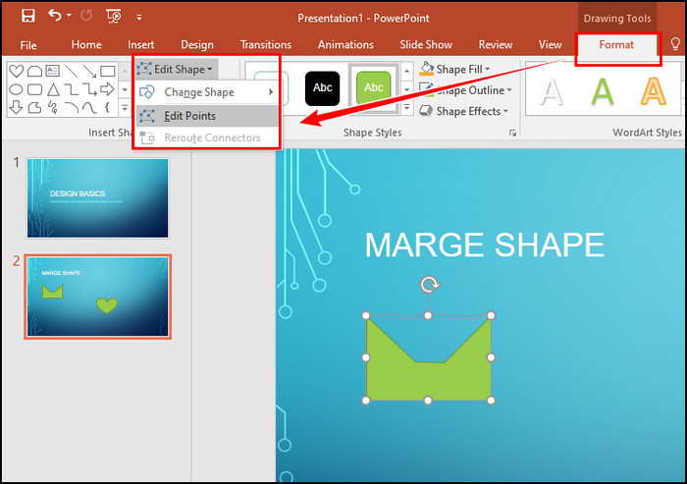Click the rotation handle above the green shape

pyautogui.click(x=430, y=285)
